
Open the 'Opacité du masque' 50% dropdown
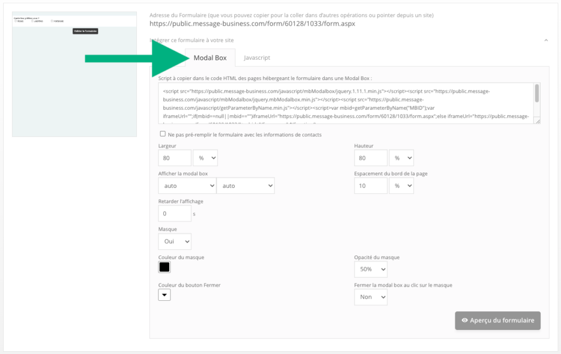point(371,269)
